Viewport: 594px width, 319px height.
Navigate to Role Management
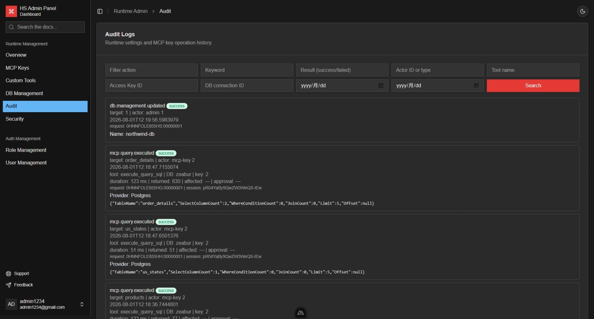(x=45, y=150)
